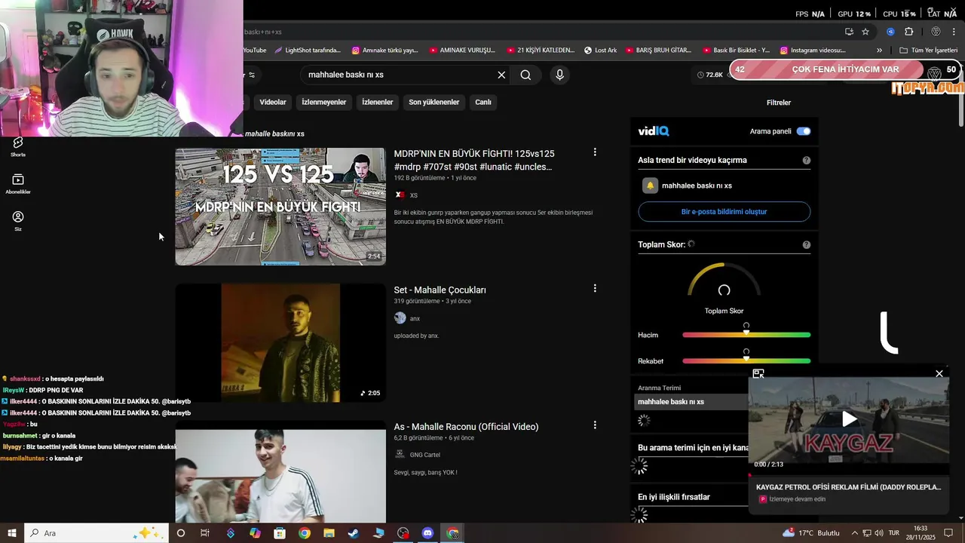Open Abonelikler subscriptions in the sidebar
The width and height of the screenshot is (965, 543).
click(18, 184)
